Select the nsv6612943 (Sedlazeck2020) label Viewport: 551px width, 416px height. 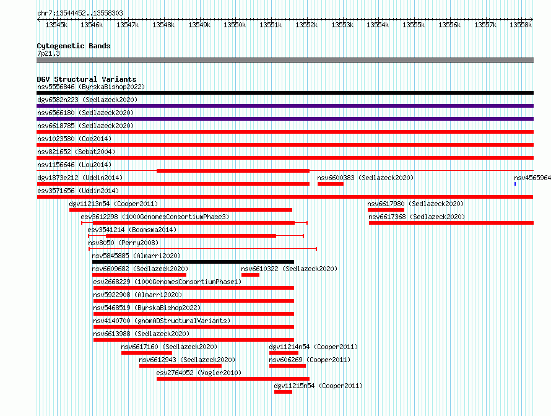[x=187, y=360]
